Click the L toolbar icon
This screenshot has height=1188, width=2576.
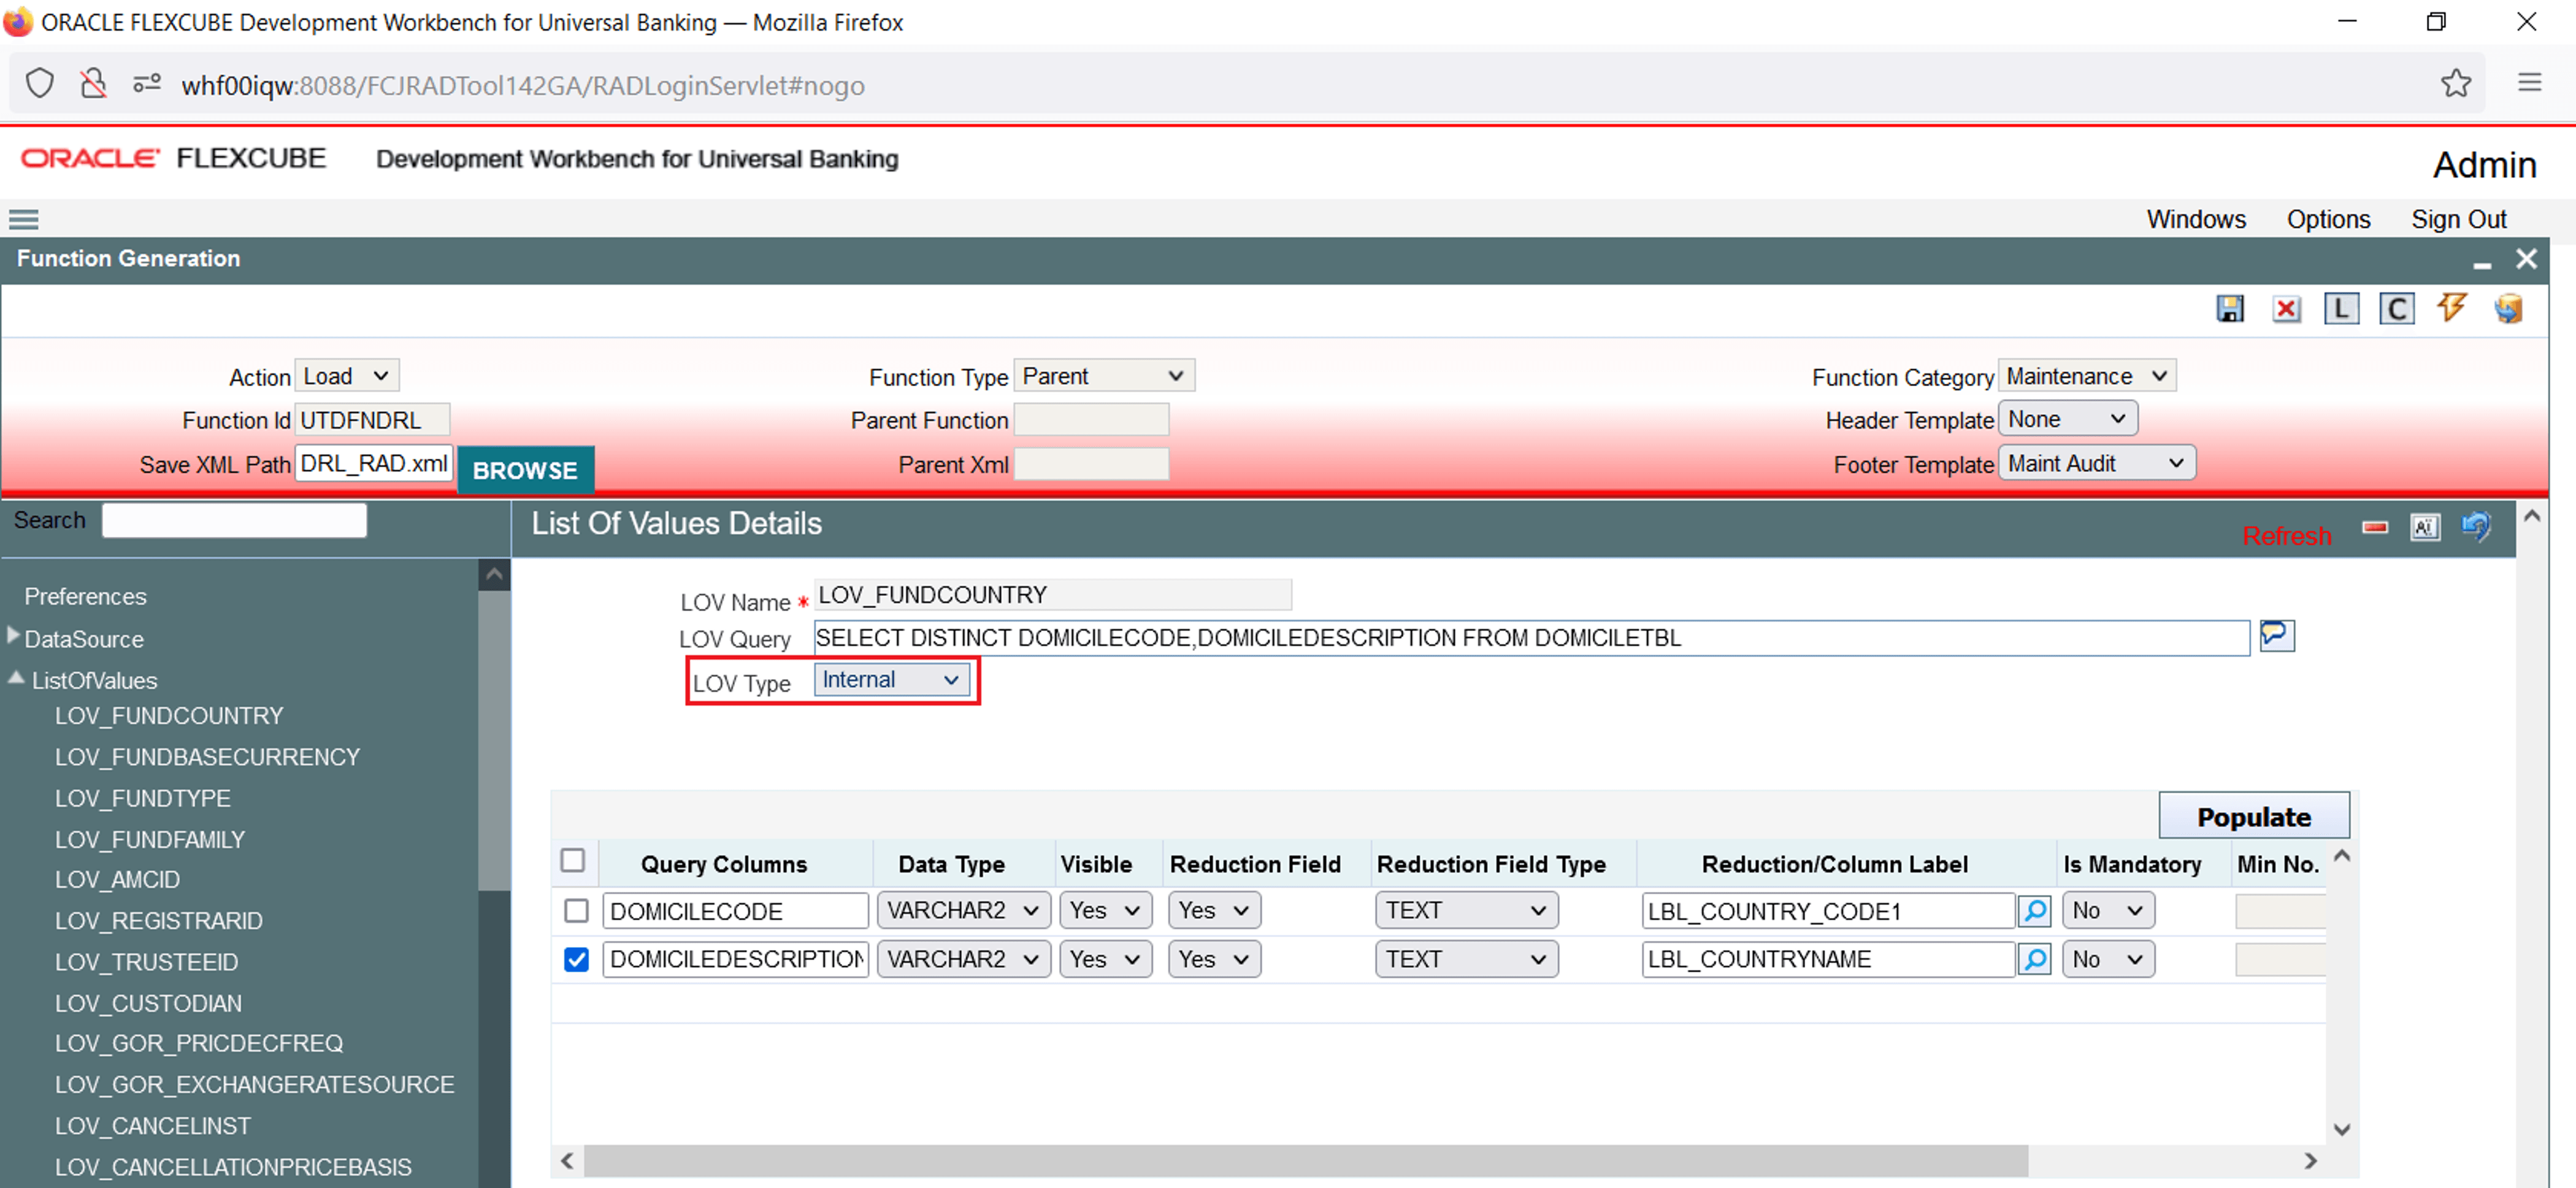click(x=2340, y=309)
